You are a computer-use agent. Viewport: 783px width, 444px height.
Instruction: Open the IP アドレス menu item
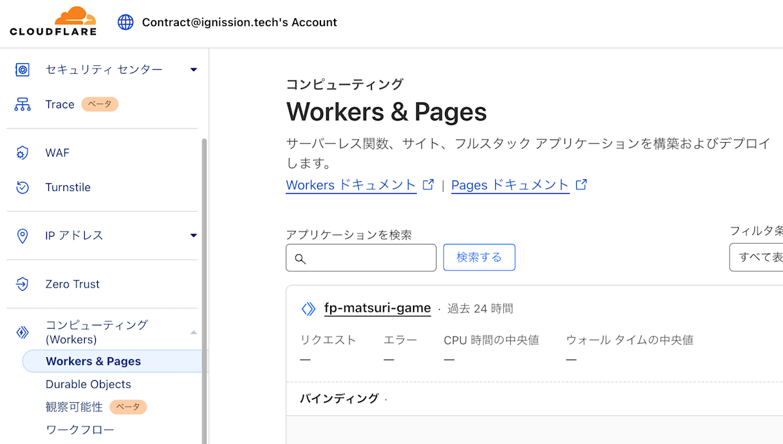[74, 235]
